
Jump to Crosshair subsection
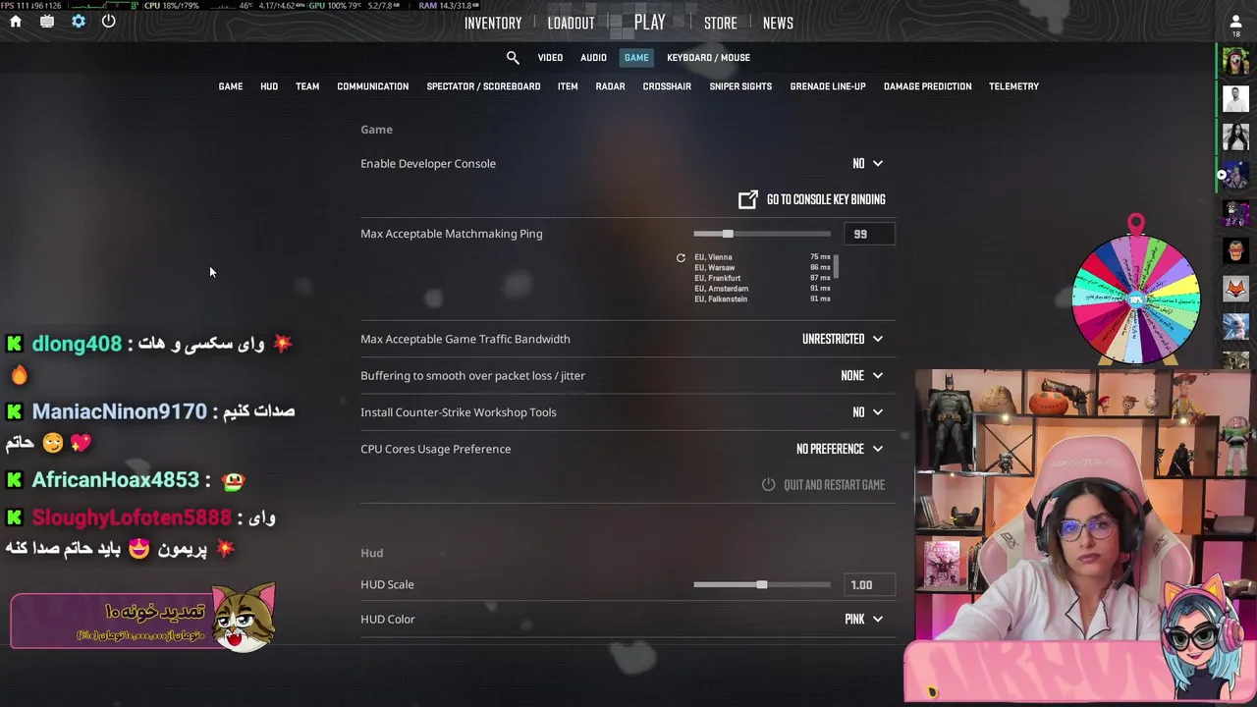(x=667, y=86)
